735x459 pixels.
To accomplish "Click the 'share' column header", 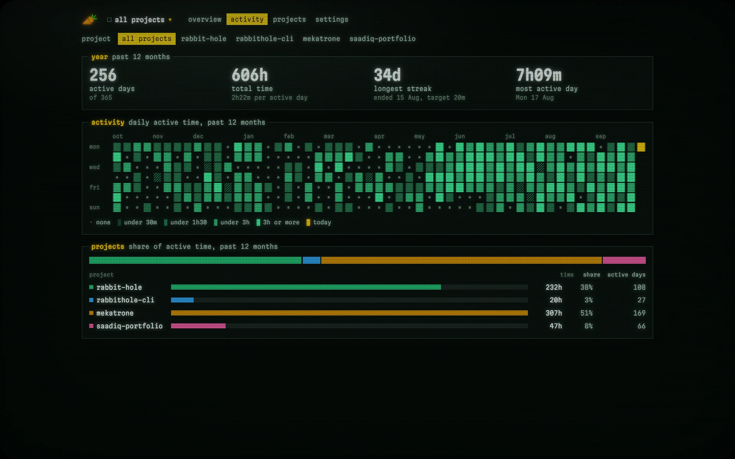I will pyautogui.click(x=591, y=275).
